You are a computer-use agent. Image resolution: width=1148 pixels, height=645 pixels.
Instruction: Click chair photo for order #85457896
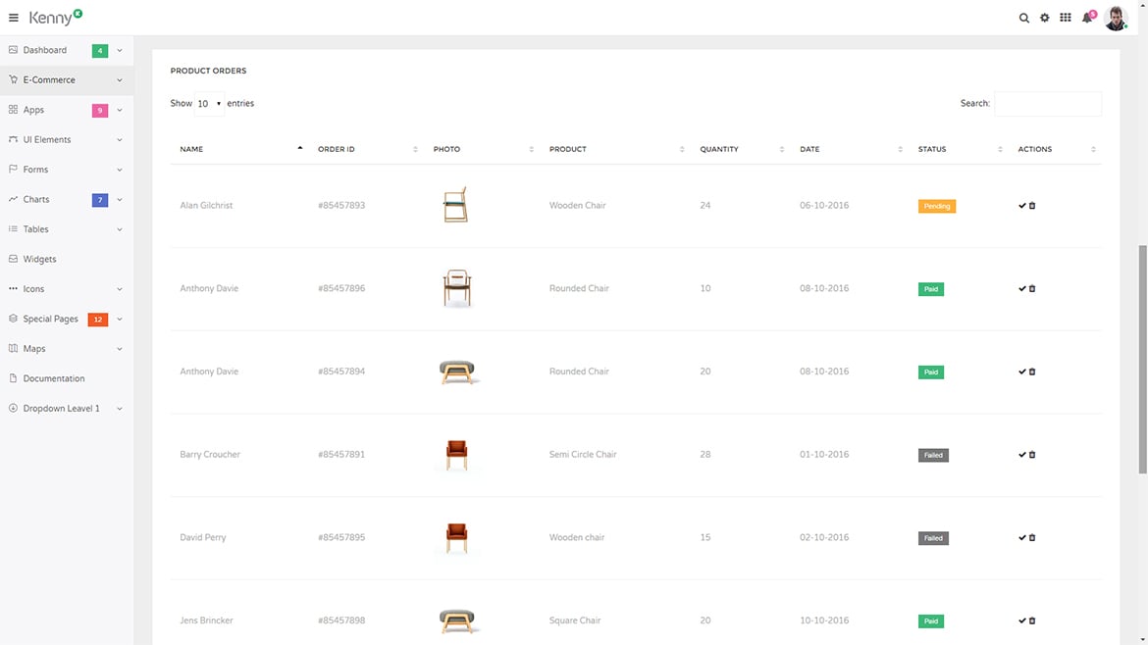coord(457,288)
